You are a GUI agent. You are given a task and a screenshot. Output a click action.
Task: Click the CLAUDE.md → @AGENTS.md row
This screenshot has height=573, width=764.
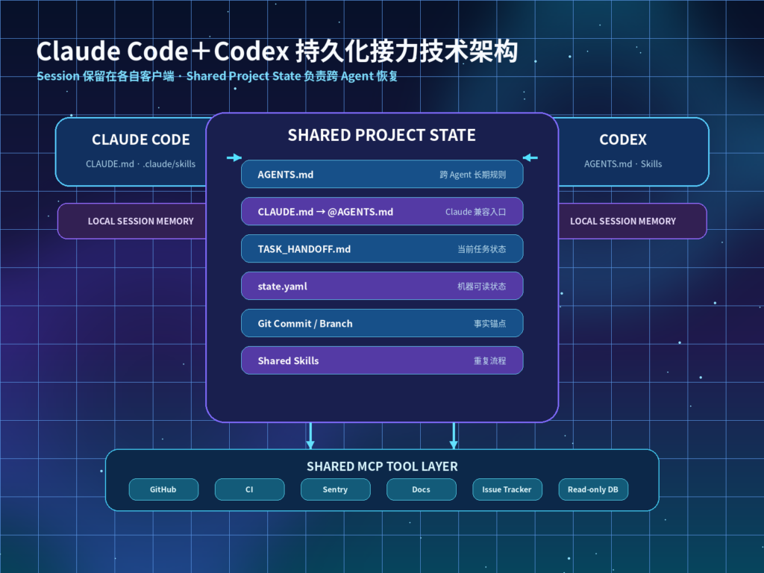coord(382,211)
